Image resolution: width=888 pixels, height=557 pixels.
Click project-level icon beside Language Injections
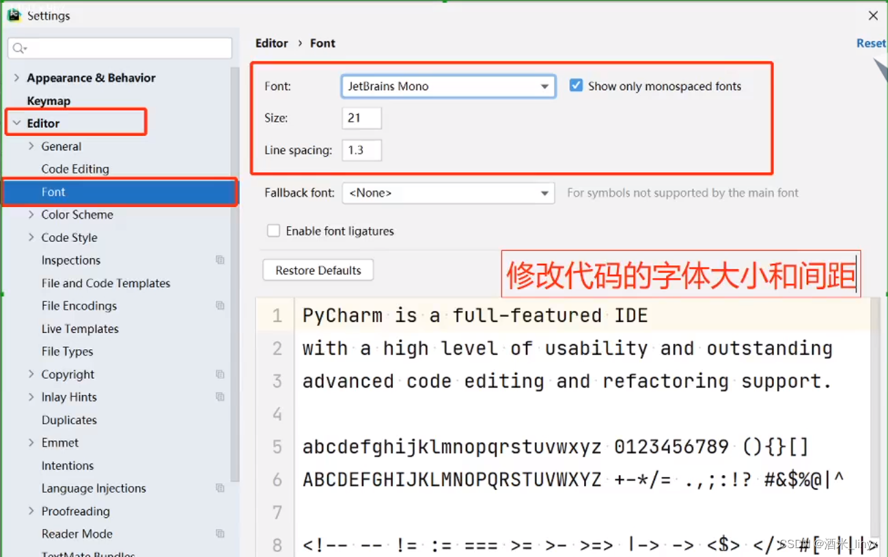click(x=220, y=488)
